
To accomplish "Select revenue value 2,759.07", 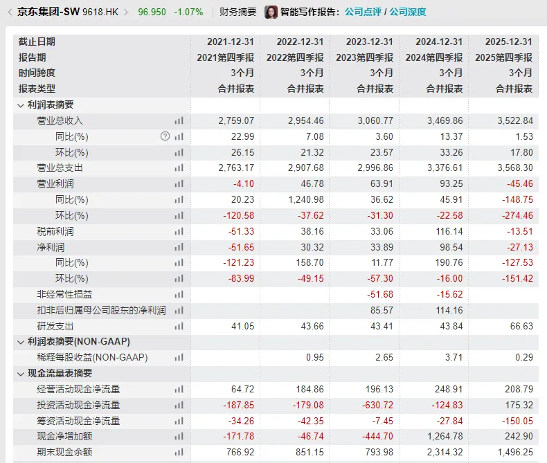I will click(x=236, y=120).
